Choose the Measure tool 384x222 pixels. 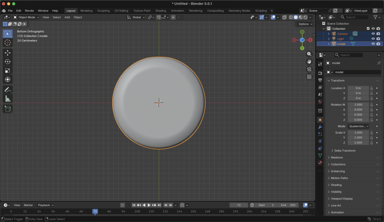[8, 99]
